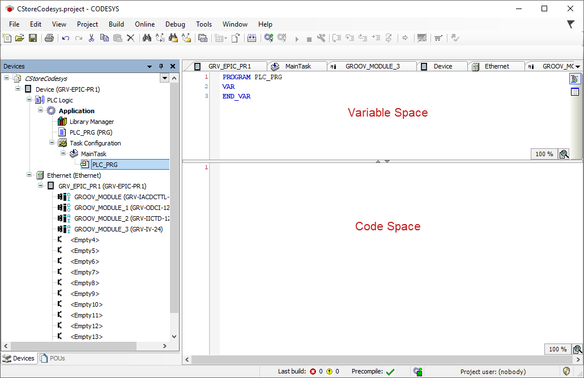Image resolution: width=584 pixels, height=378 pixels.
Task: Cut selection with the scissors icon
Action: point(91,38)
